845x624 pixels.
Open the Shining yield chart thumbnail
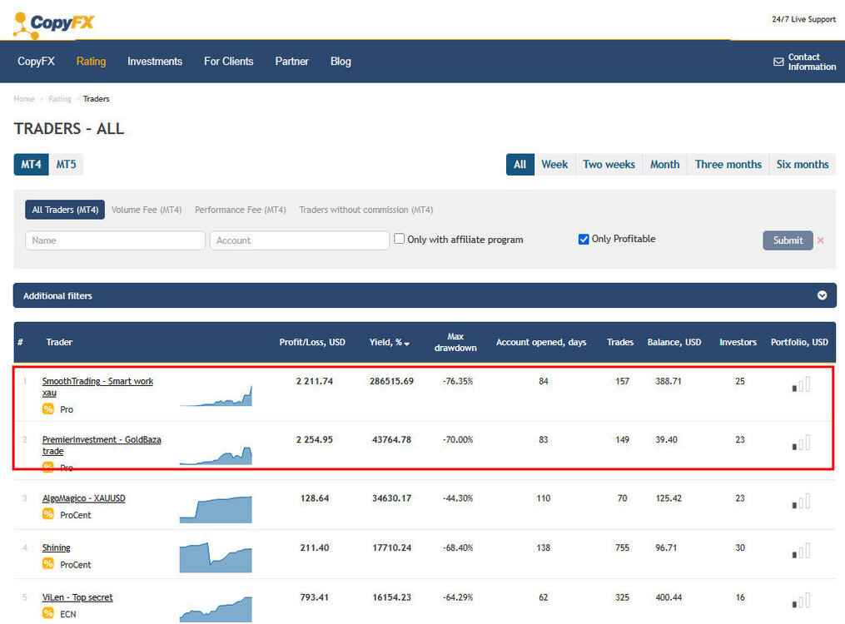[x=216, y=557]
